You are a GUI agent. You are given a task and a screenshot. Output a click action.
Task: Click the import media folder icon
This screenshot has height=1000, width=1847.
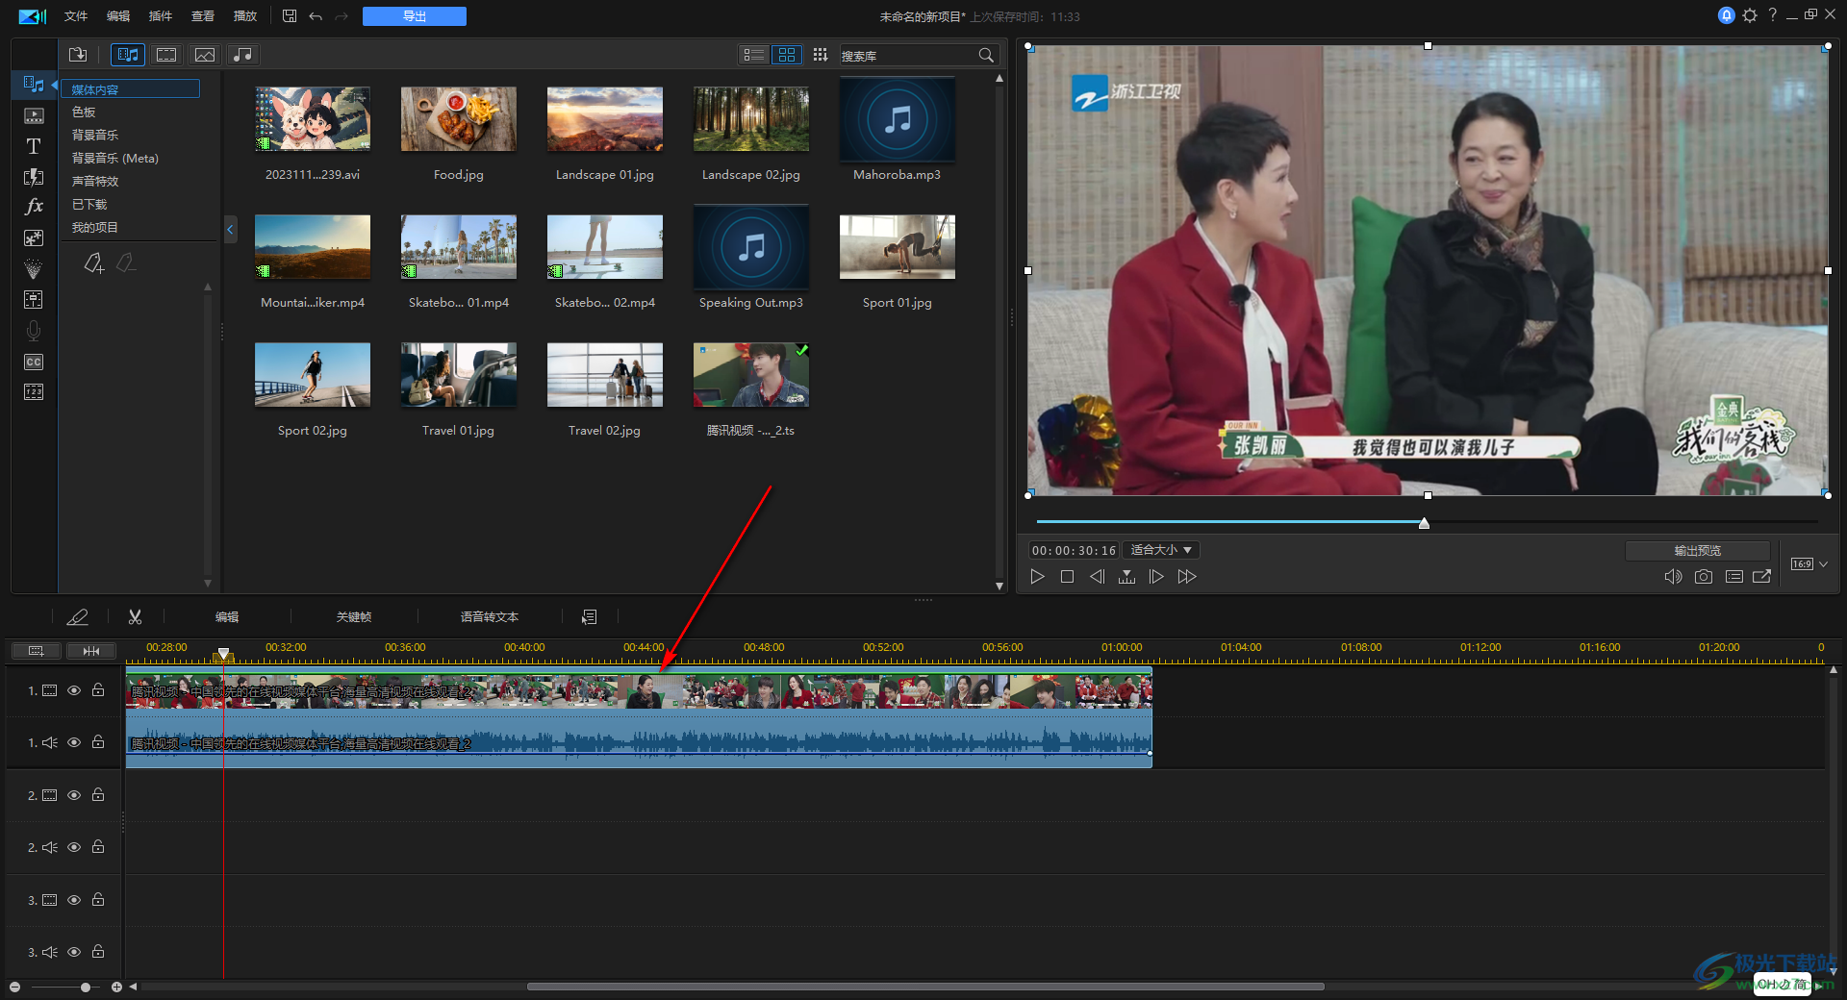tap(78, 55)
